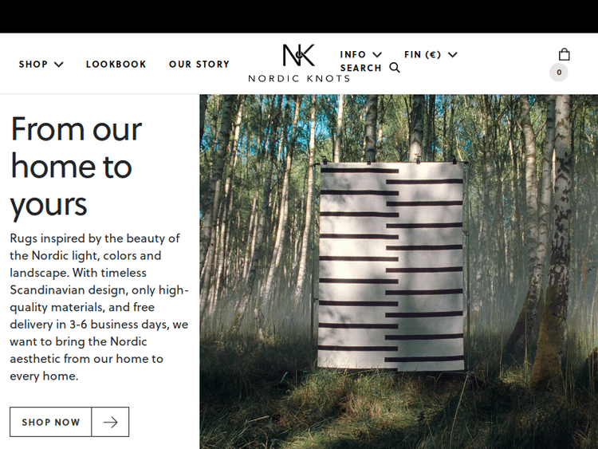
Task: Select the FIN (€) region label
Action: click(x=423, y=54)
